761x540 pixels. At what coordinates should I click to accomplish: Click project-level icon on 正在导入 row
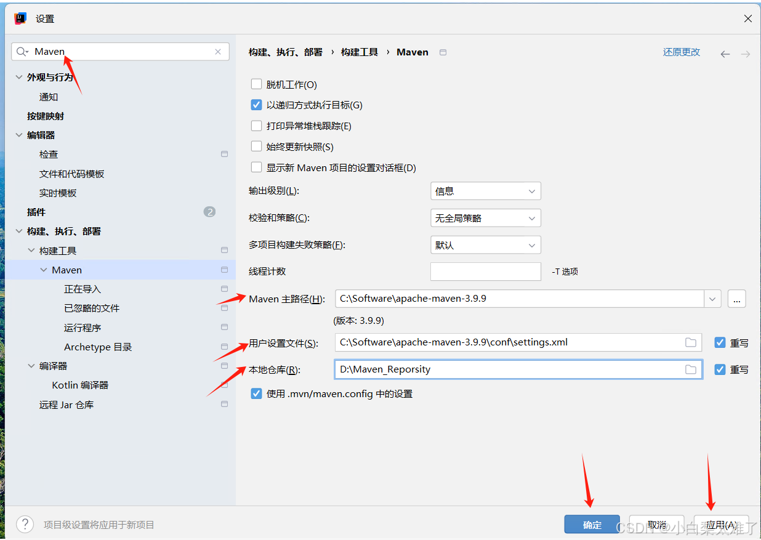224,289
